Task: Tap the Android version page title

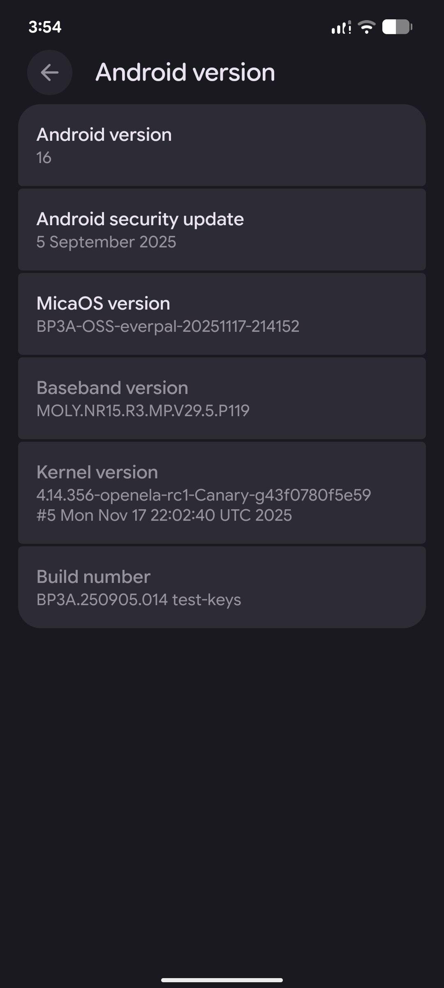Action: [185, 72]
